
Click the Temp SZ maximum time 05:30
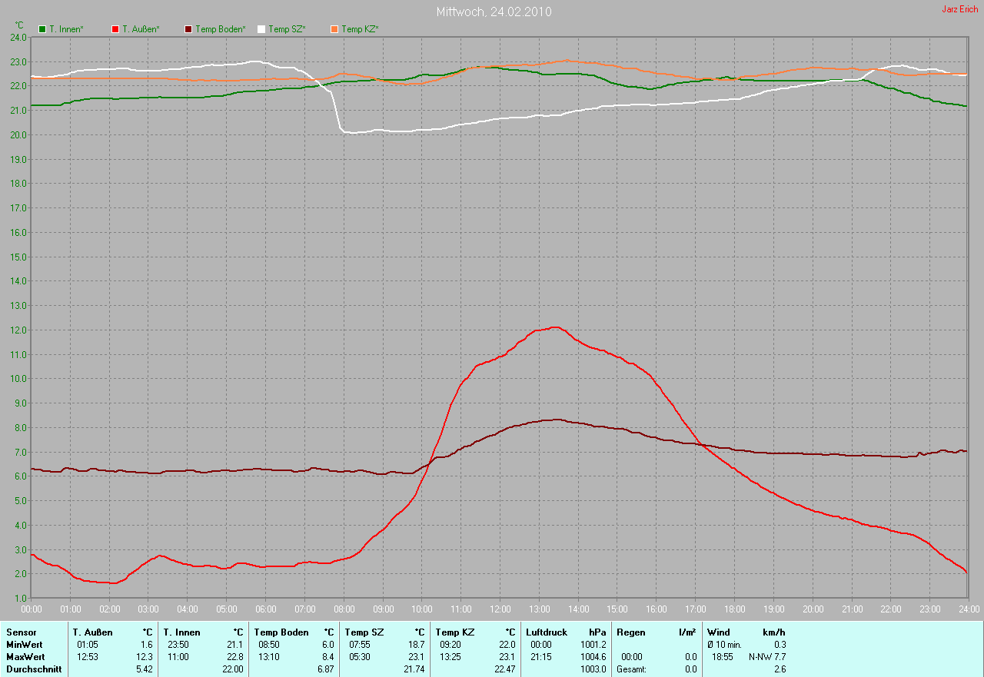360,657
